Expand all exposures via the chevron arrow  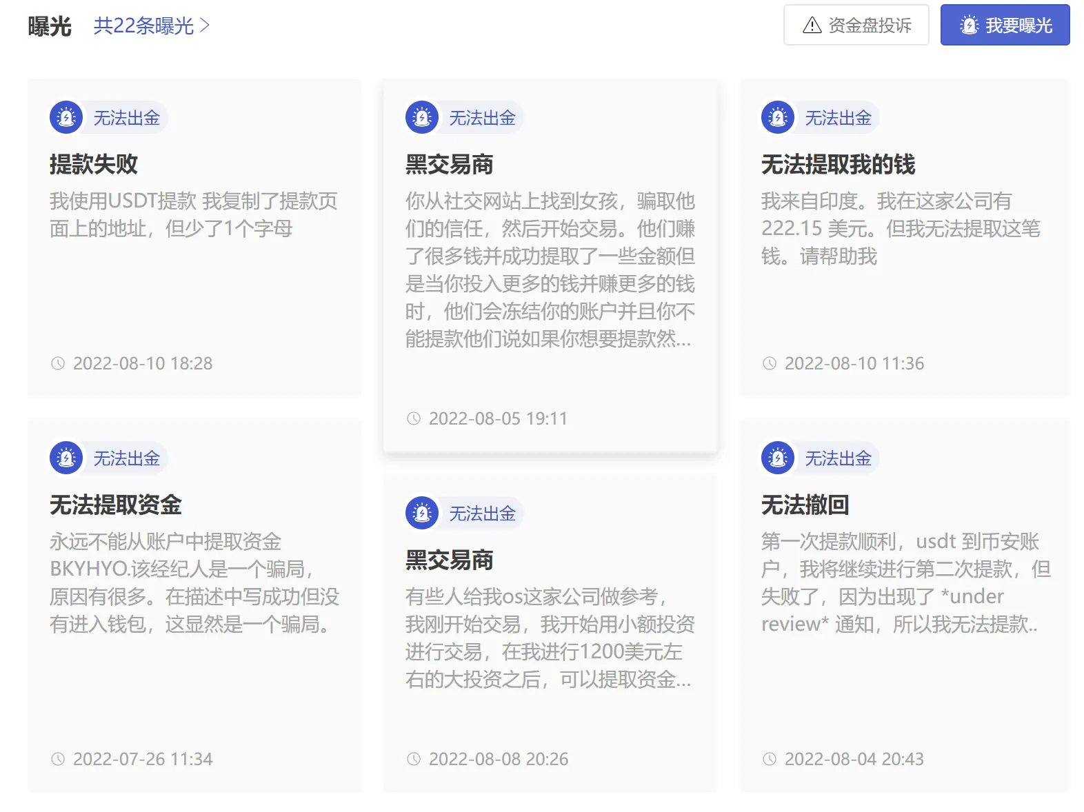(x=204, y=26)
